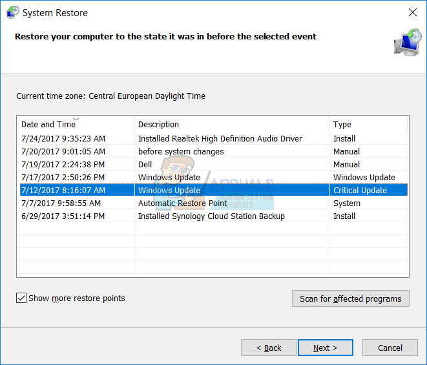Proceed with the Next button
Image resolution: width=427 pixels, height=365 pixels.
coord(326,348)
